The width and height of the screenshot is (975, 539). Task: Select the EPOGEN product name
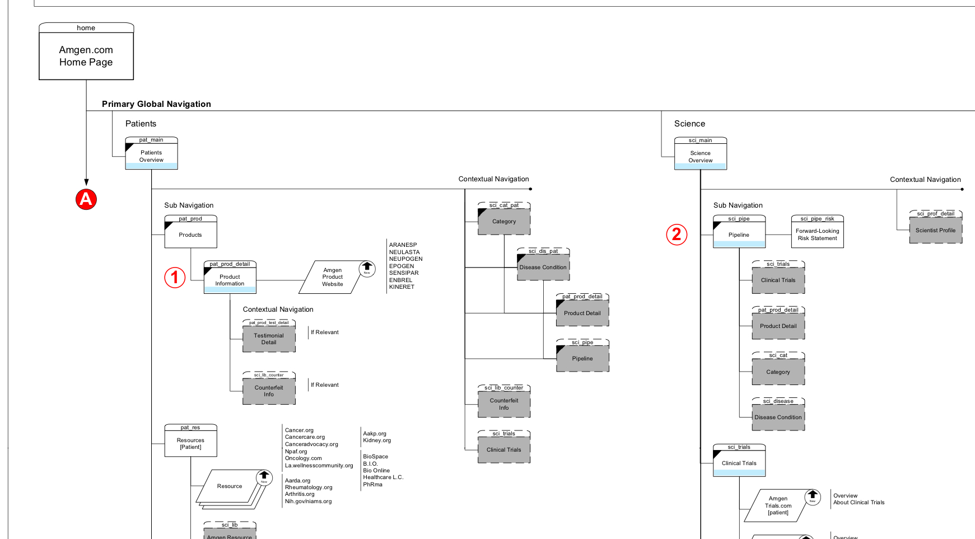[402, 266]
